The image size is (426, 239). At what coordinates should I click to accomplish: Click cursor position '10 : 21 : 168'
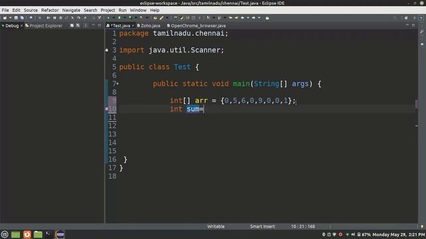[303, 226]
